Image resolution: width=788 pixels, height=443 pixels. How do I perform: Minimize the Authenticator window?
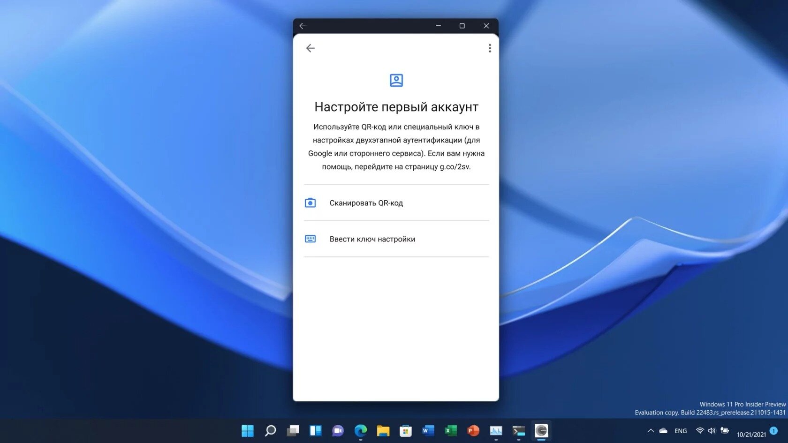pos(438,26)
